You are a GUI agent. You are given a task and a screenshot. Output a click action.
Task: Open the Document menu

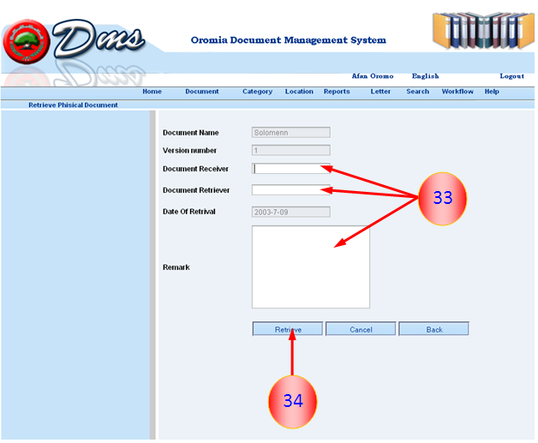click(x=202, y=92)
